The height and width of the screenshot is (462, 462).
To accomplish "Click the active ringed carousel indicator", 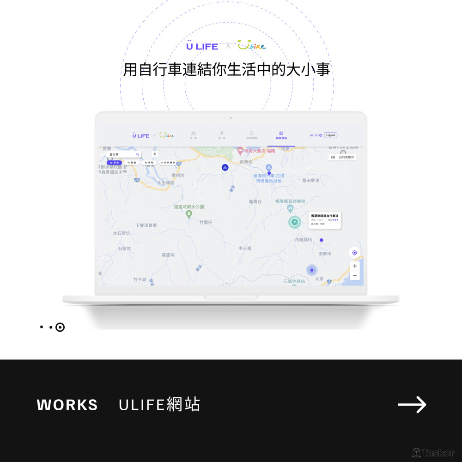I will tap(60, 327).
